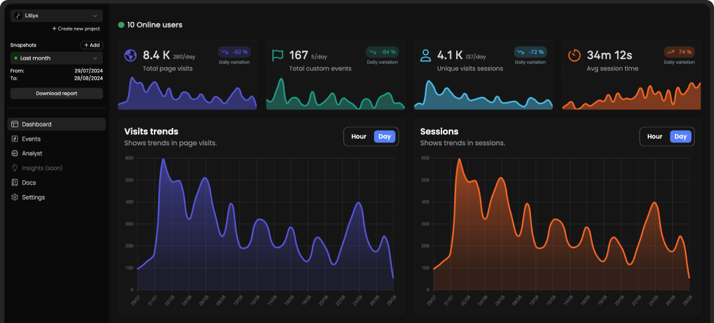
Task: Open the Insights (soon) menu item
Action: [42, 168]
